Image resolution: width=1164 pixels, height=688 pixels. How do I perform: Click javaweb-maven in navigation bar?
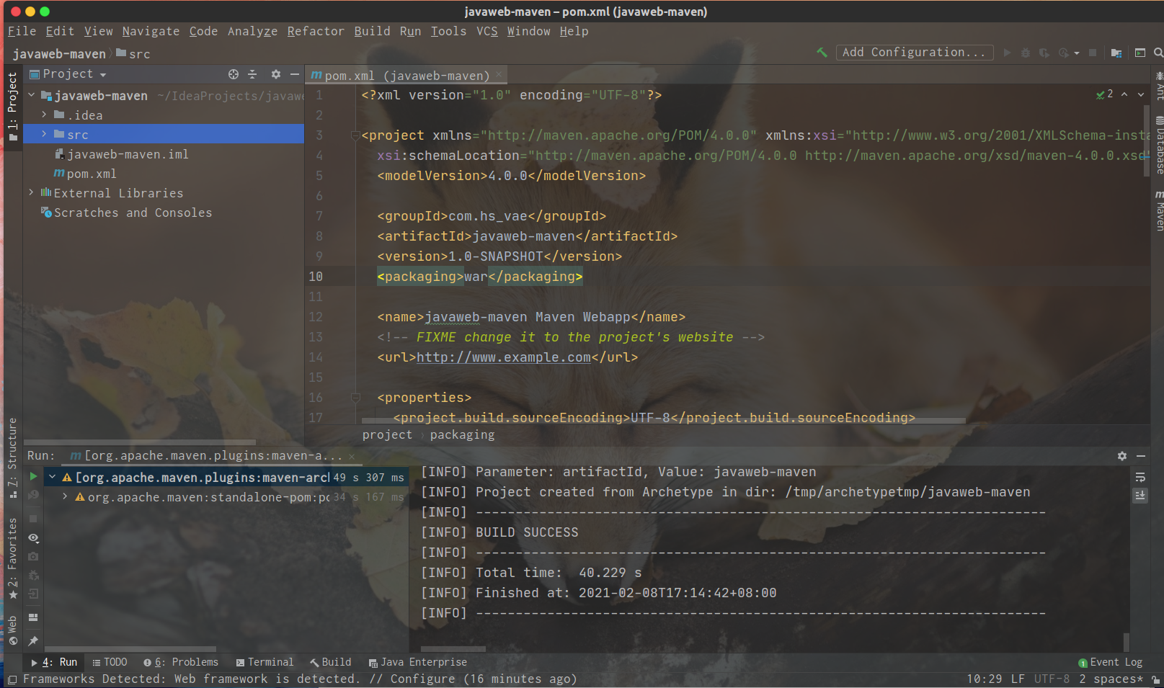59,54
